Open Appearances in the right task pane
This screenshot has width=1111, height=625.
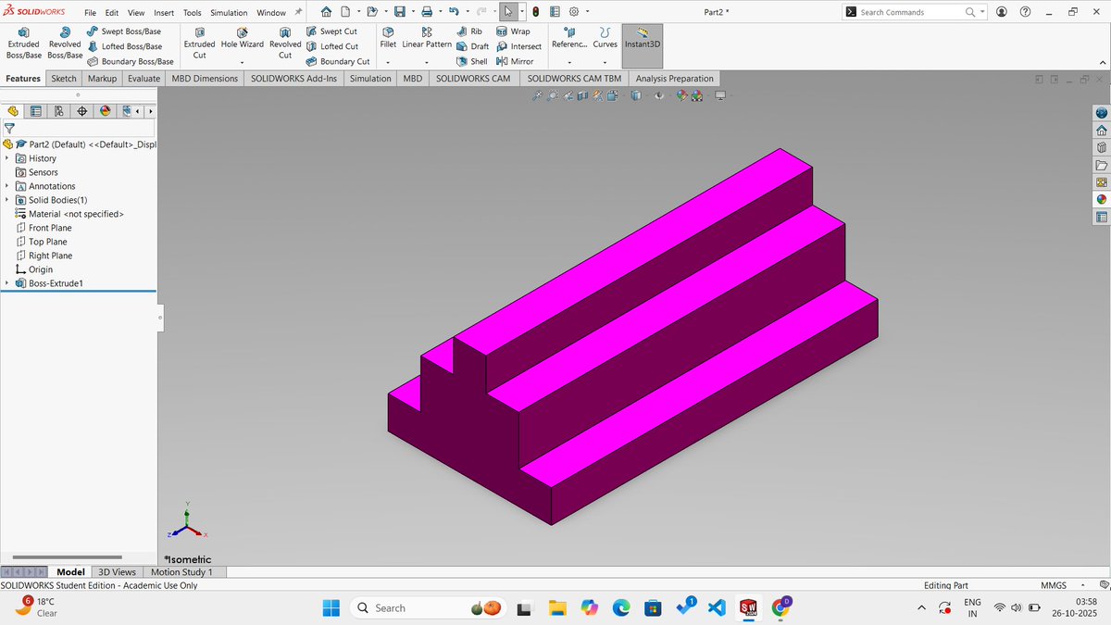tap(1101, 199)
